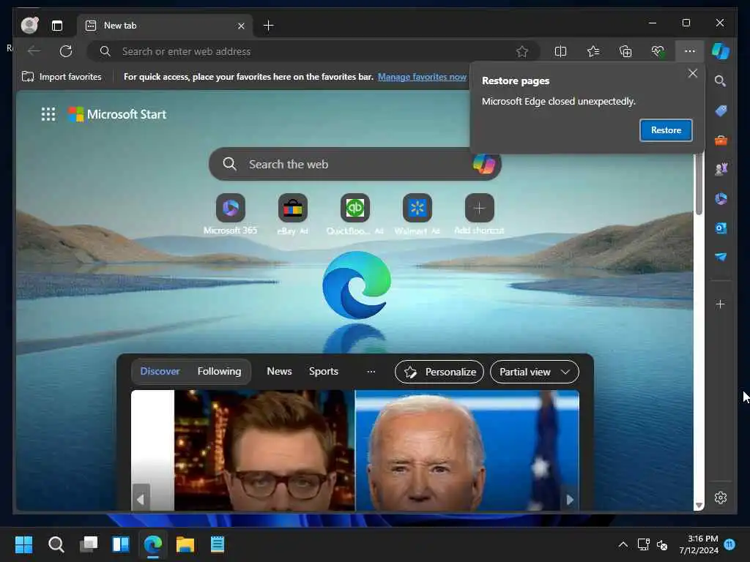The height and width of the screenshot is (562, 750).
Task: Add page to favorites star icon
Action: click(521, 51)
